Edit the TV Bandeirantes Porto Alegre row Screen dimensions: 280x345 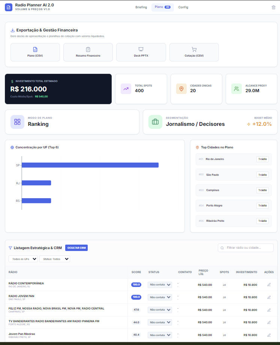[x=269, y=323]
